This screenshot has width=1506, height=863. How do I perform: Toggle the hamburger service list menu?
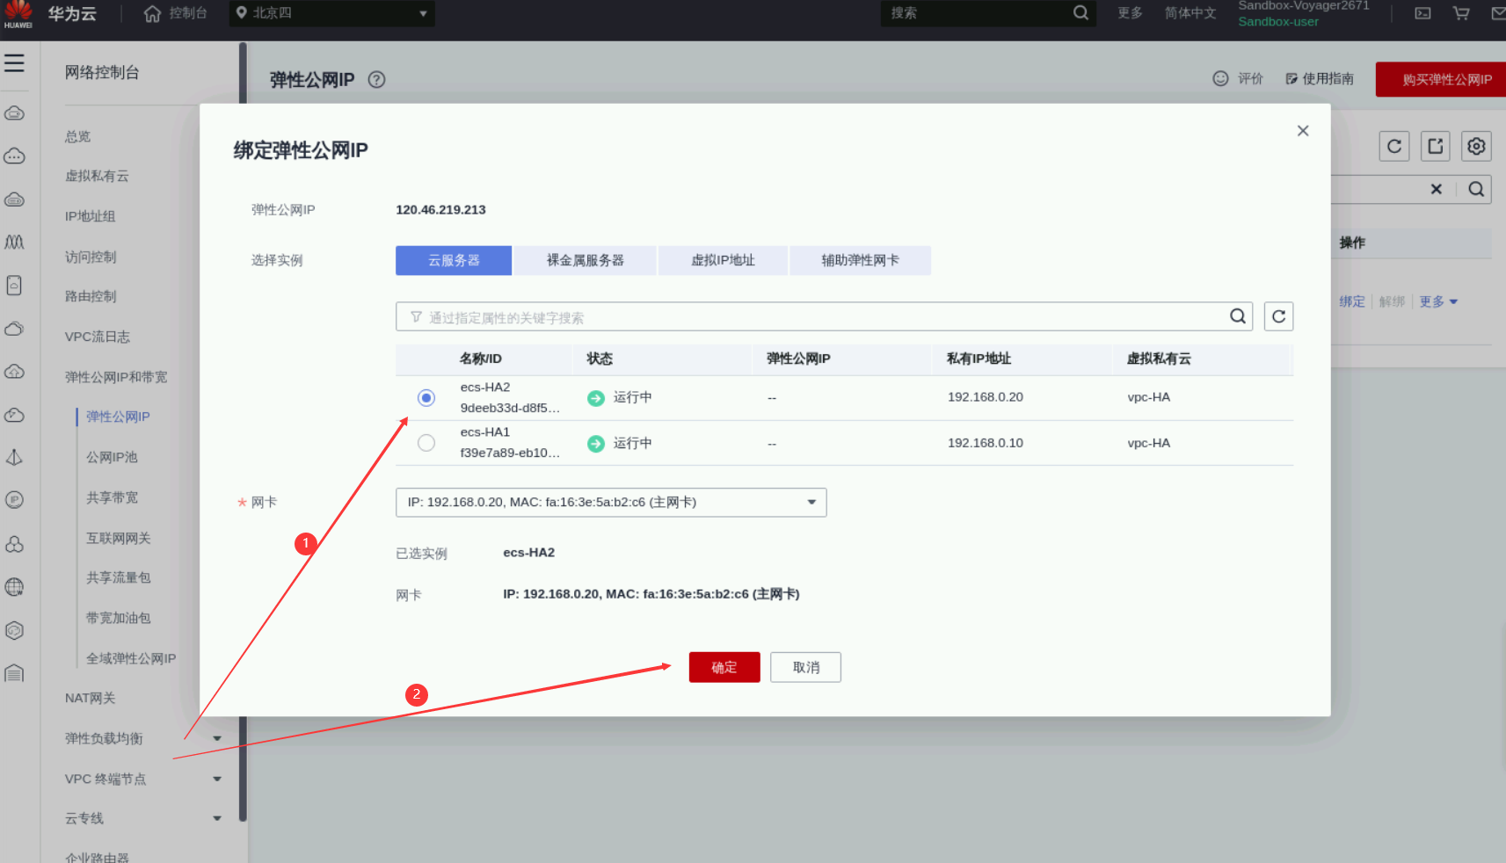(x=14, y=63)
